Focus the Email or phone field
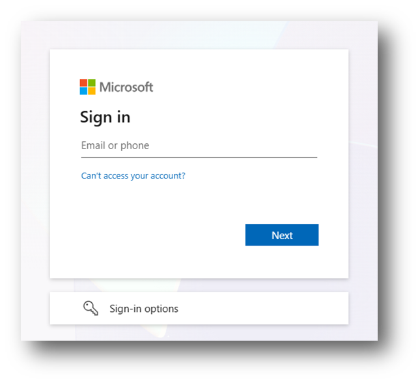The image size is (420, 383). pos(199,146)
